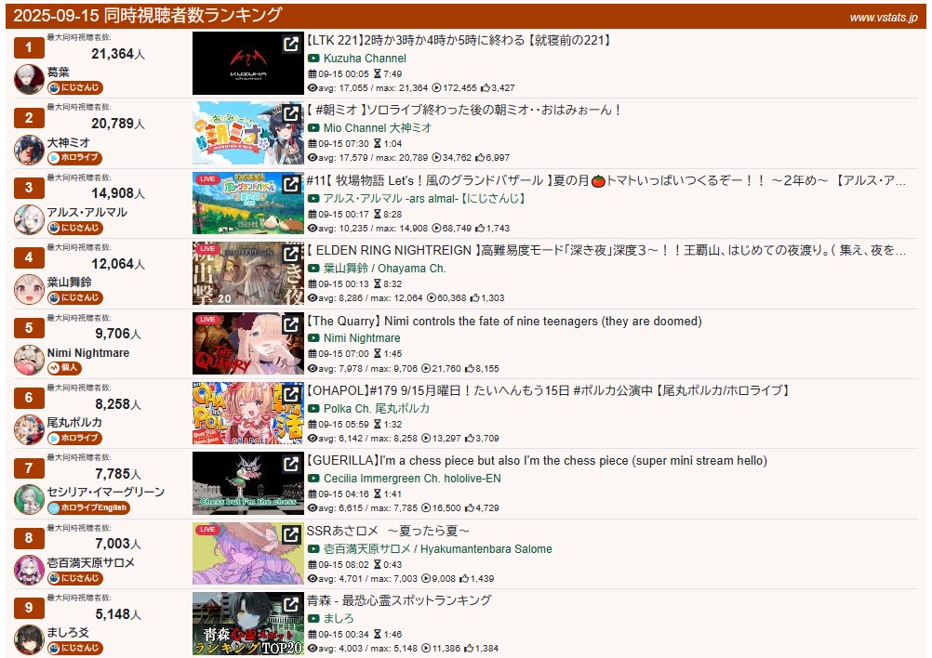Open stream title 【LTK 221】
The width and height of the screenshot is (932, 658).
click(459, 40)
